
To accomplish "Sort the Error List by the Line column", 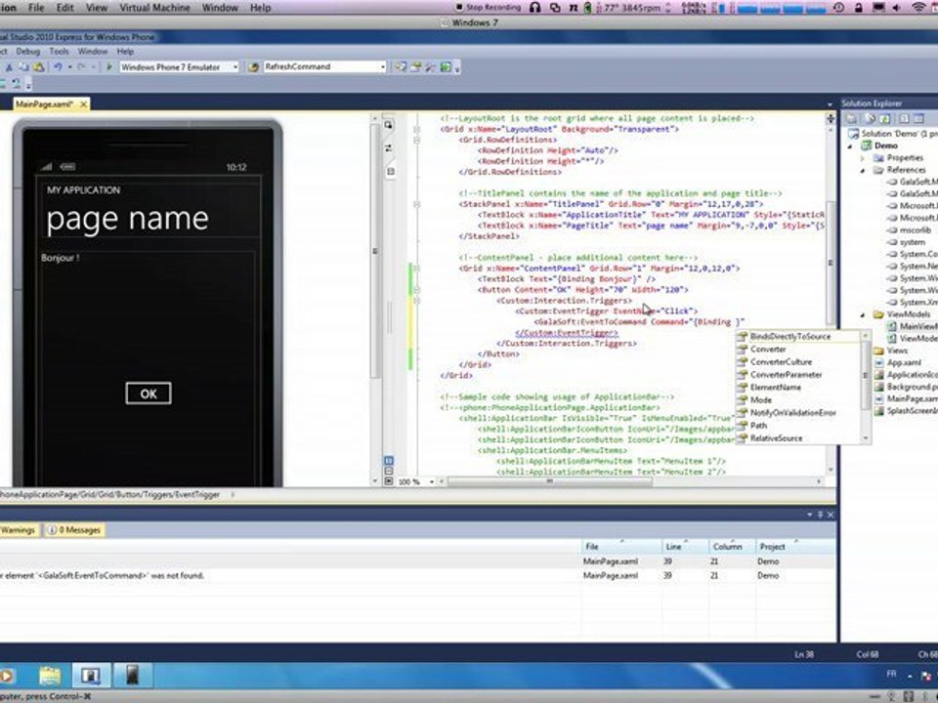I will (x=685, y=547).
